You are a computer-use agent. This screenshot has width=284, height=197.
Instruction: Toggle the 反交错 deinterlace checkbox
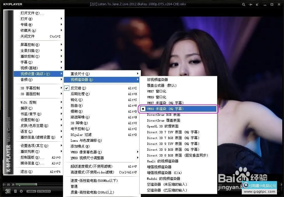click(x=67, y=88)
